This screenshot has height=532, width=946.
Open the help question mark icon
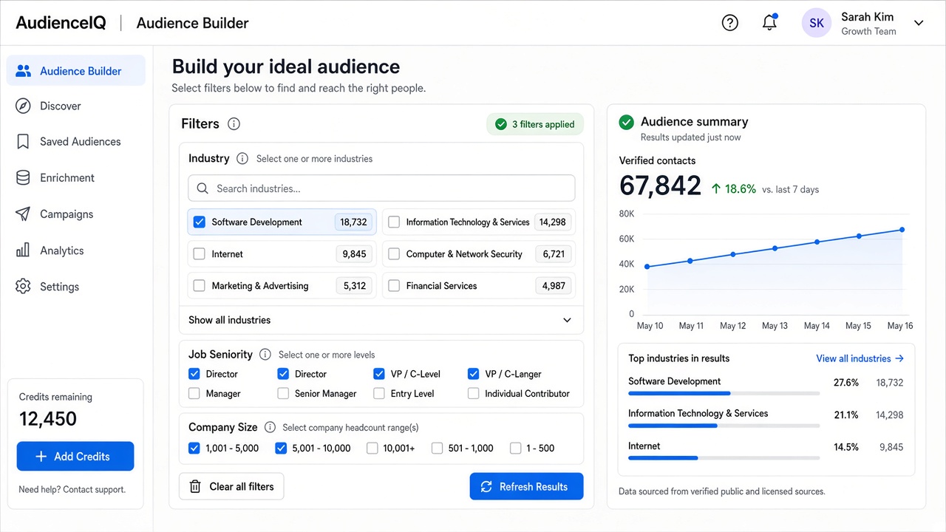pyautogui.click(x=730, y=23)
